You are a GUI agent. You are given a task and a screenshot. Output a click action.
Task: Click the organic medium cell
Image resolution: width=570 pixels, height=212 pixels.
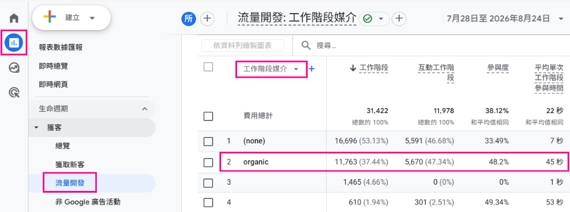[x=256, y=163]
